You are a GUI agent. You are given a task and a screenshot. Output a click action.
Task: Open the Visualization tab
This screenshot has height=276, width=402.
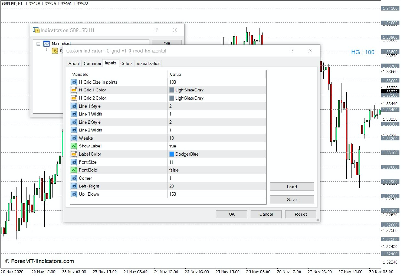148,63
